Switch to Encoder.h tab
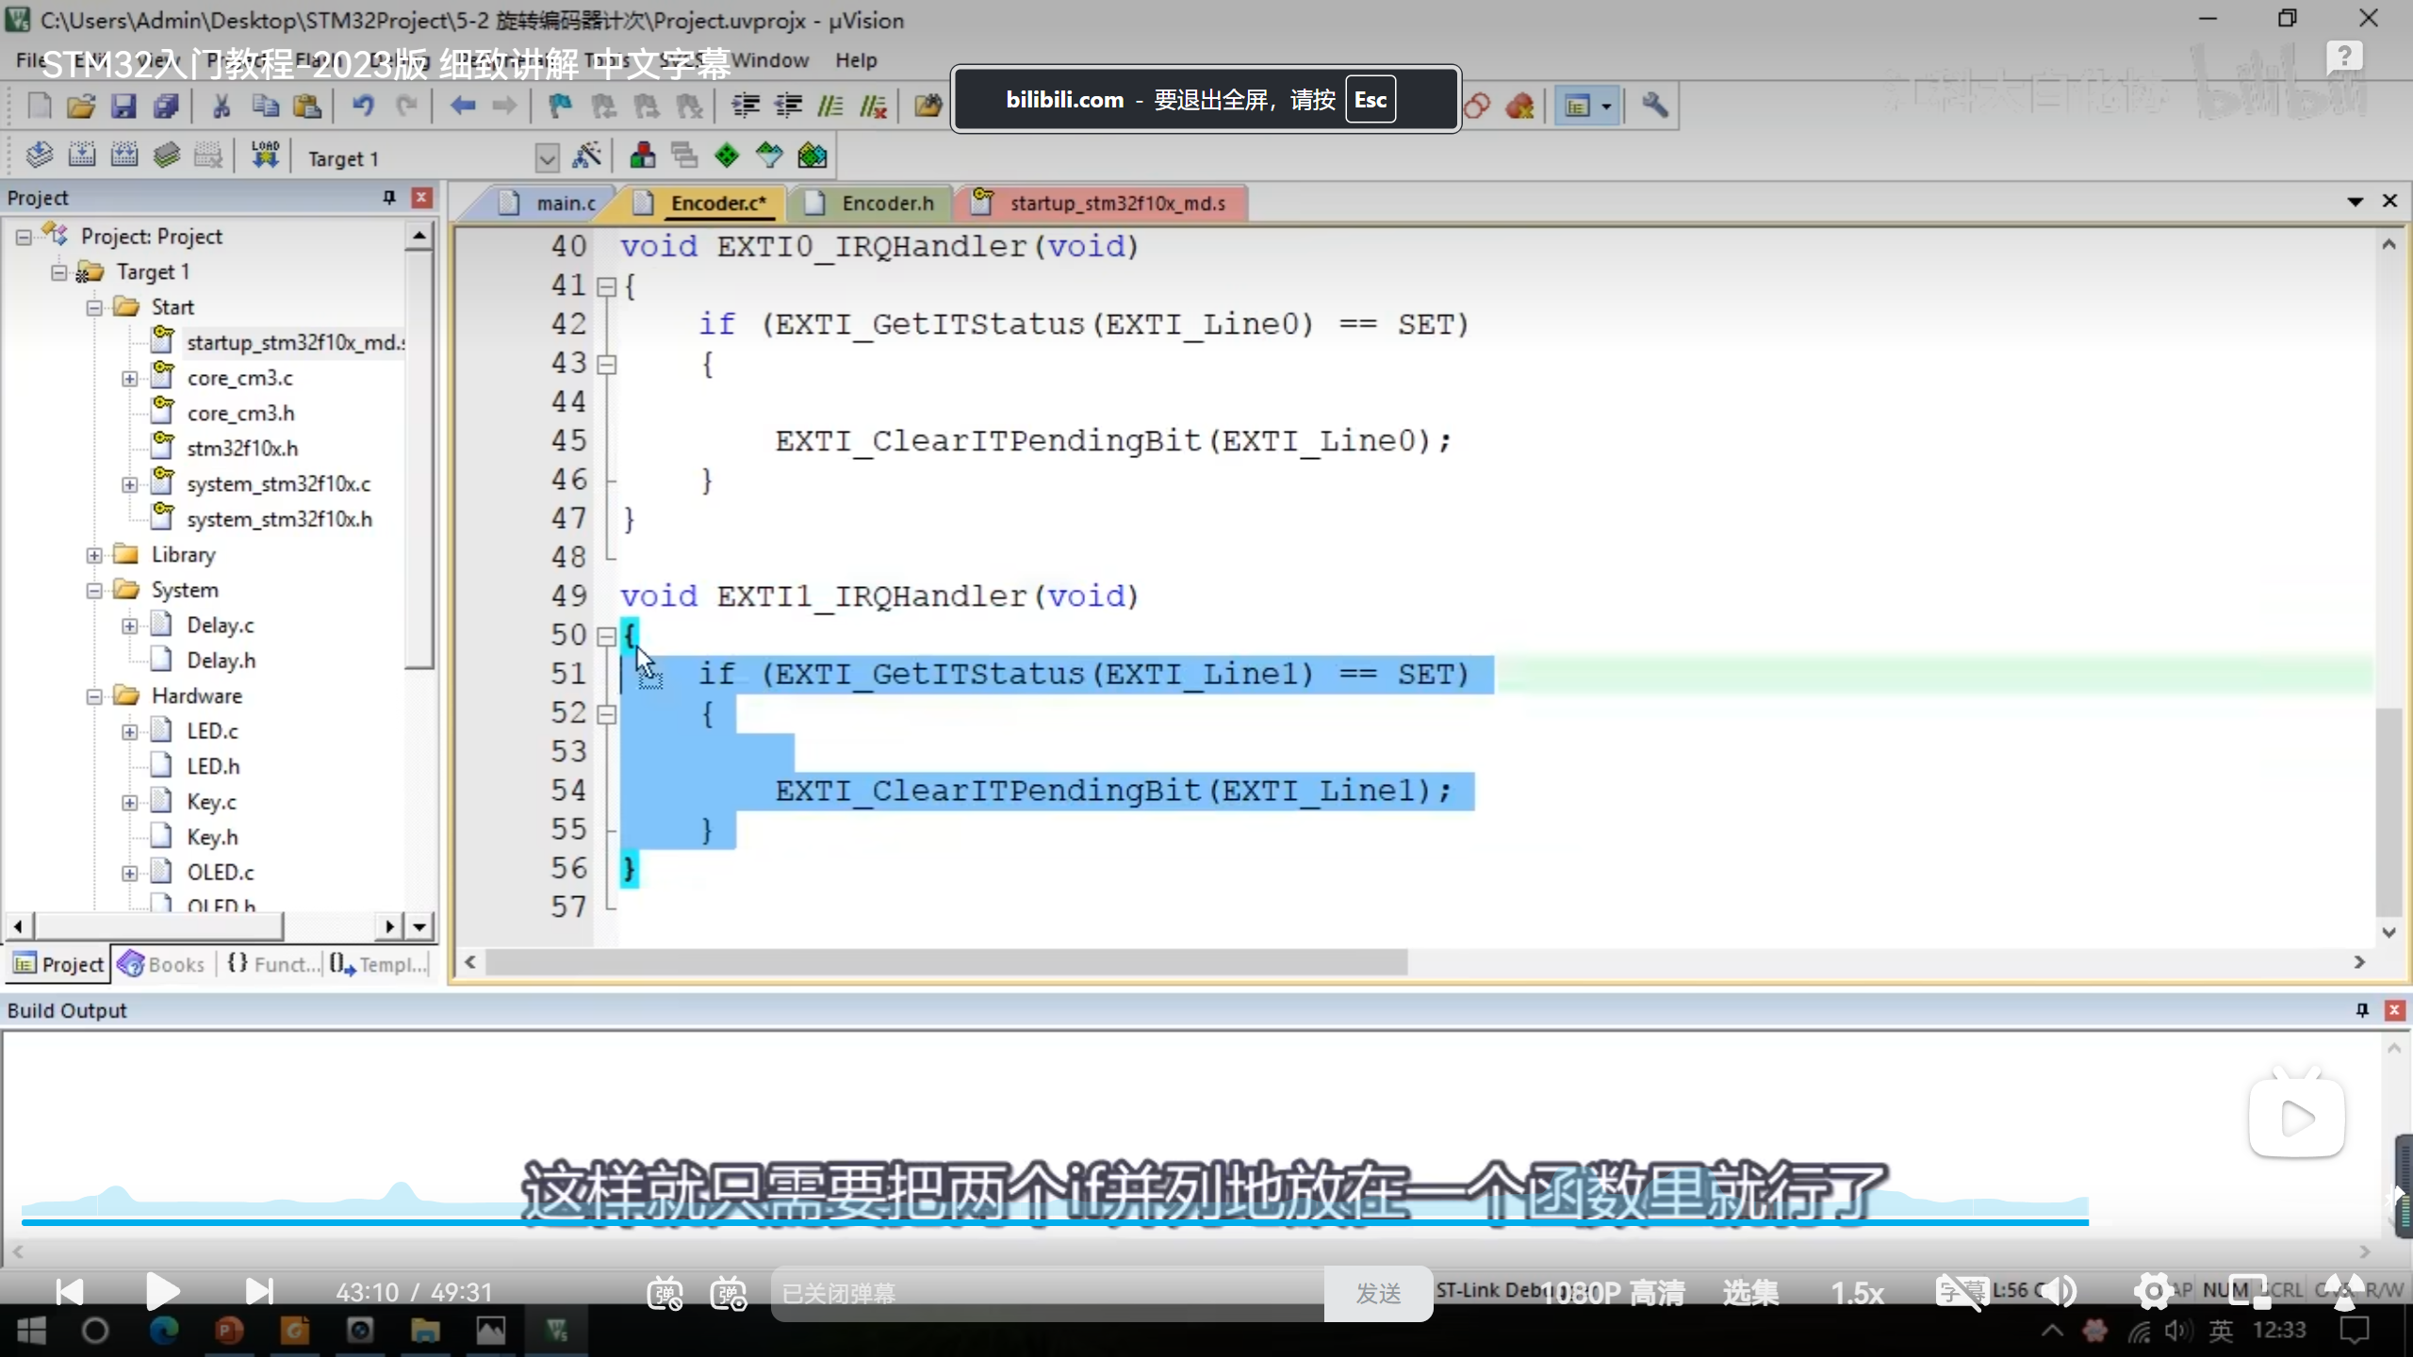The image size is (2413, 1357). click(886, 203)
